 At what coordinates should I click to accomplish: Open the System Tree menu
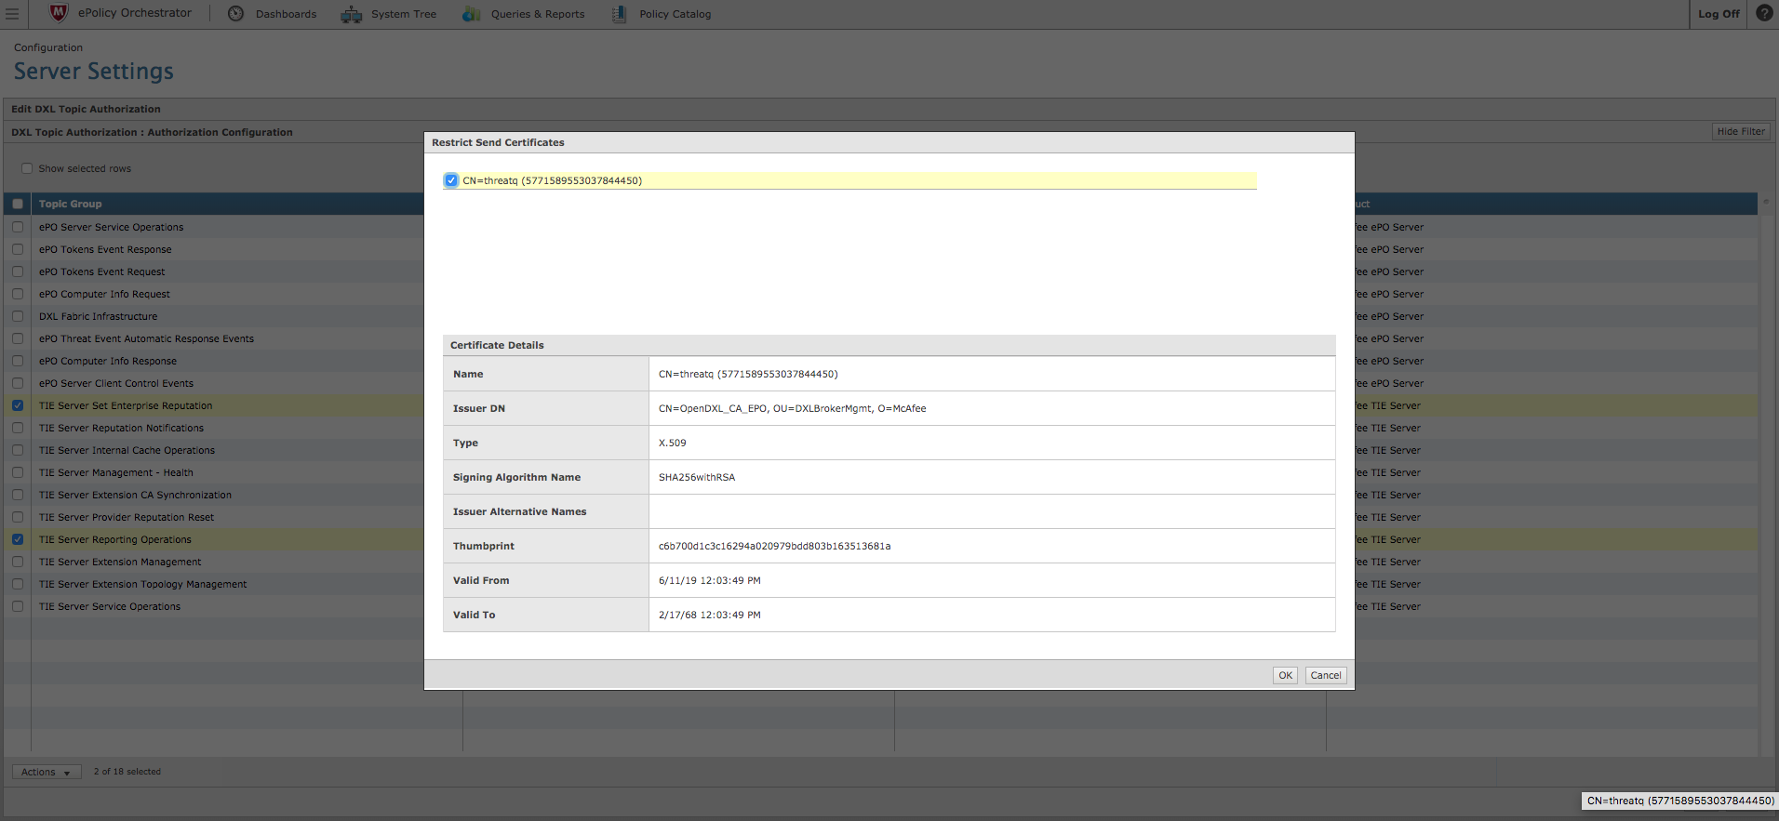[x=404, y=14]
